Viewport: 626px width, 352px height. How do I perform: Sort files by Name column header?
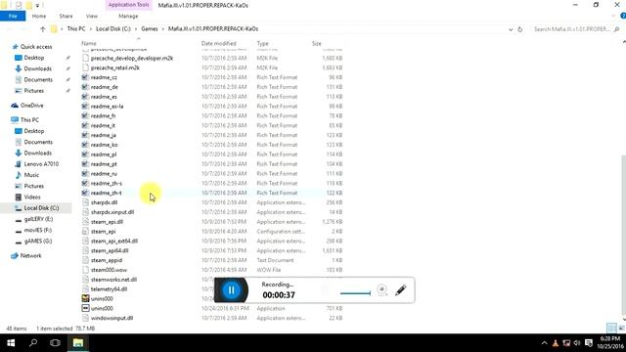tap(89, 43)
